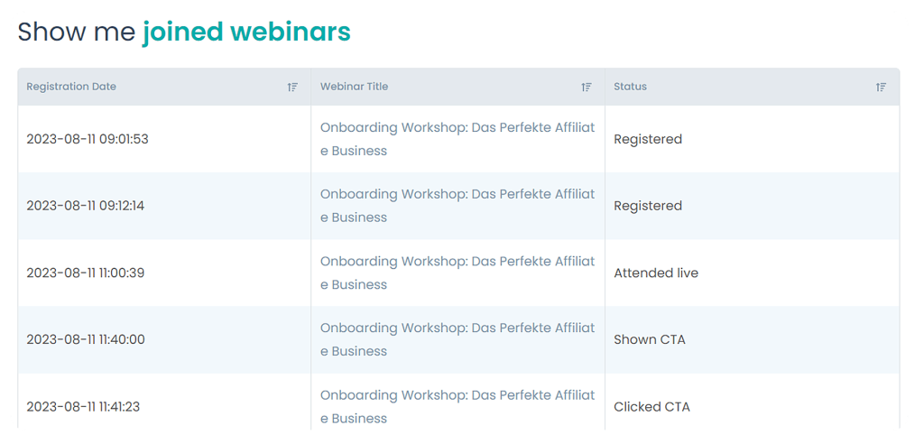Click the Clicked CTA status cell
924x444 pixels.
[651, 407]
